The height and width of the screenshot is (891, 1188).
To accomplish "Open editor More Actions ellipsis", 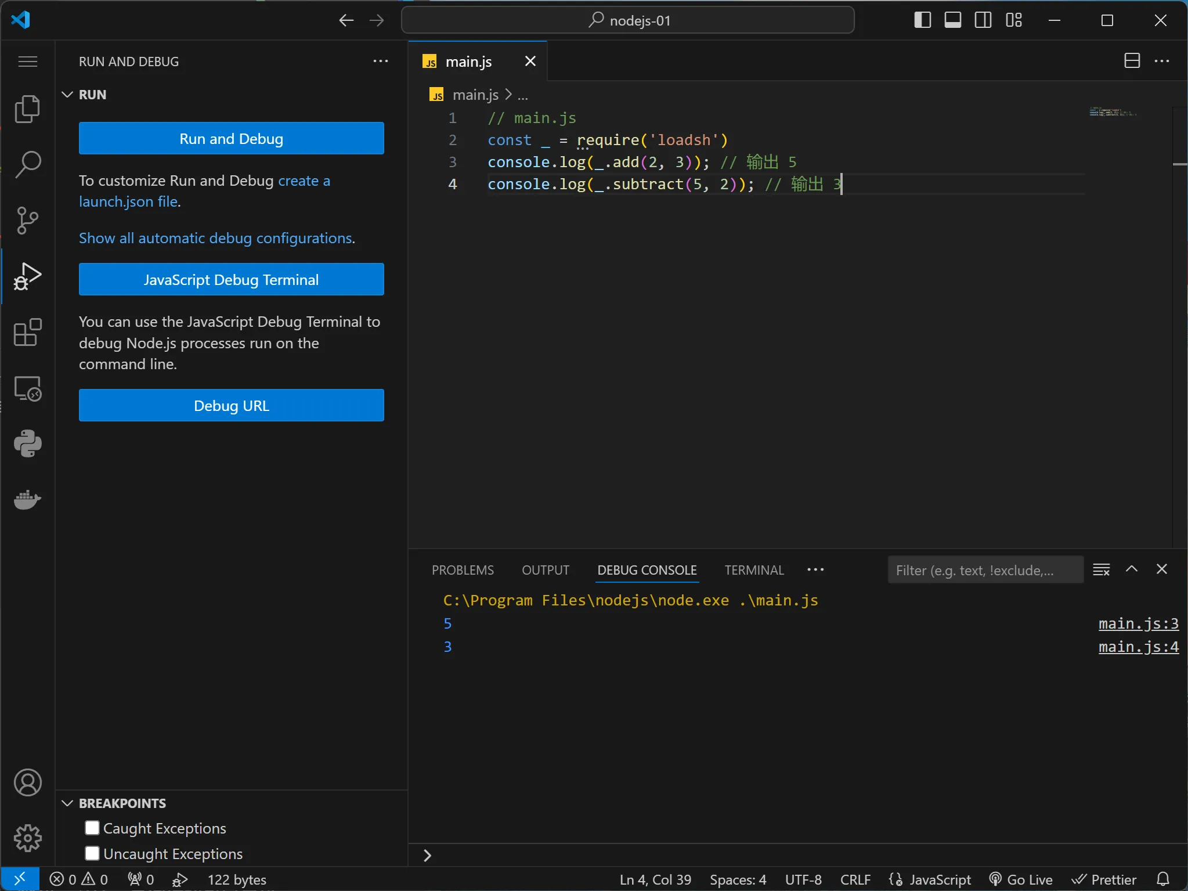I will click(x=1162, y=61).
